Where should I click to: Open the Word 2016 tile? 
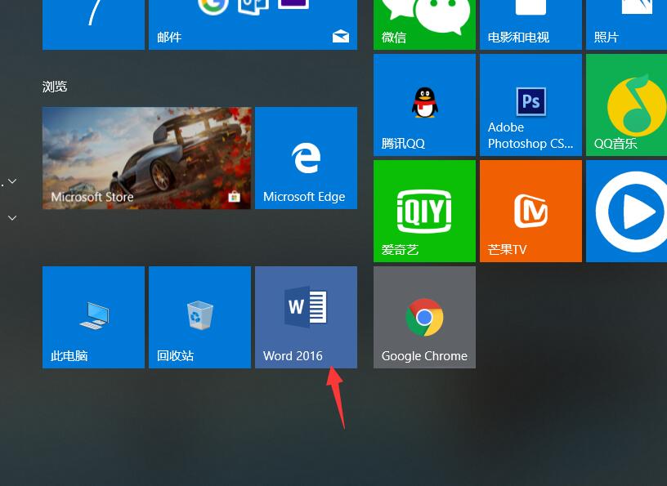[x=306, y=317]
